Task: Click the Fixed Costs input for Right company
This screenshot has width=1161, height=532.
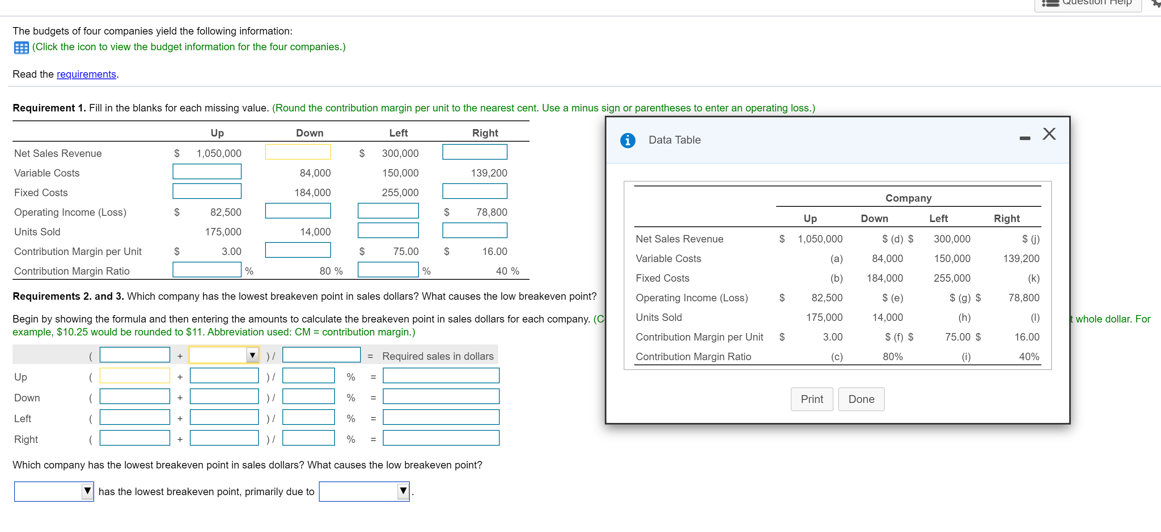Action: point(475,191)
